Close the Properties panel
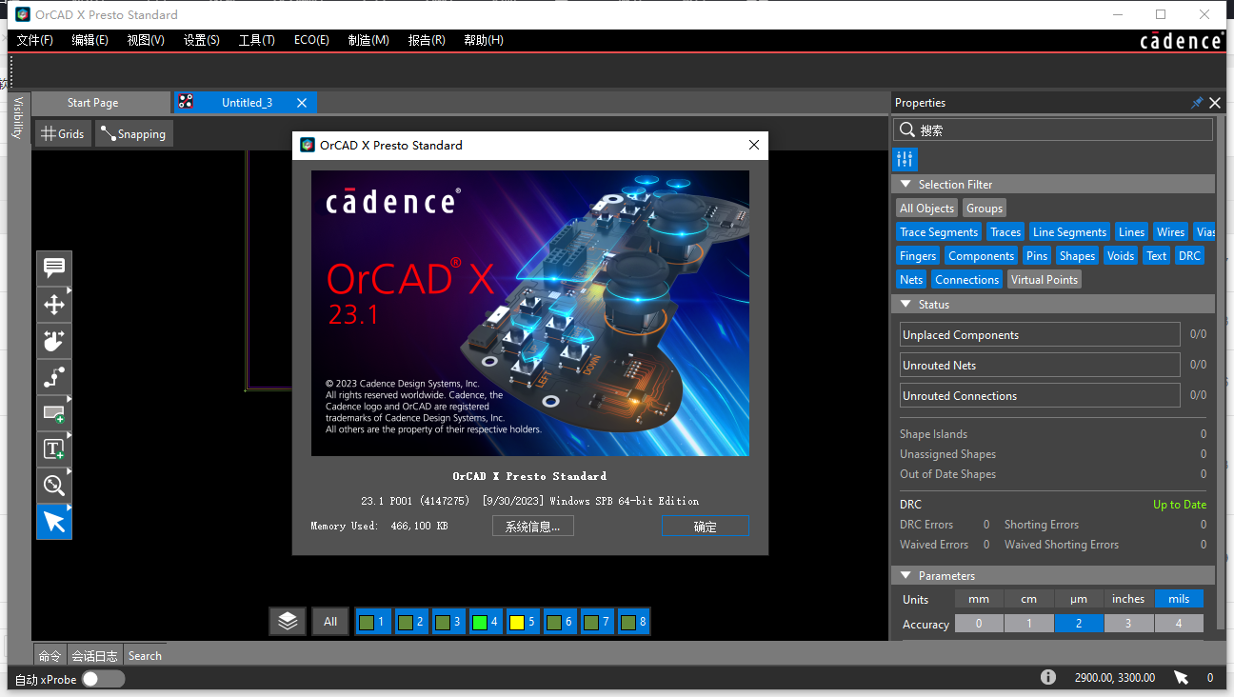1234x697 pixels. (1215, 103)
